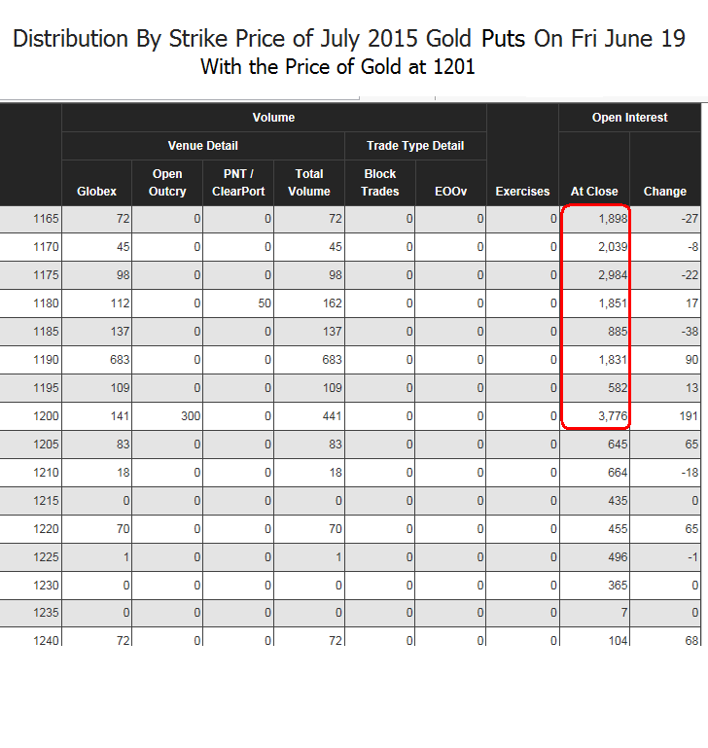708x748 pixels.
Task: Click the Open Interest header group
Action: [629, 118]
